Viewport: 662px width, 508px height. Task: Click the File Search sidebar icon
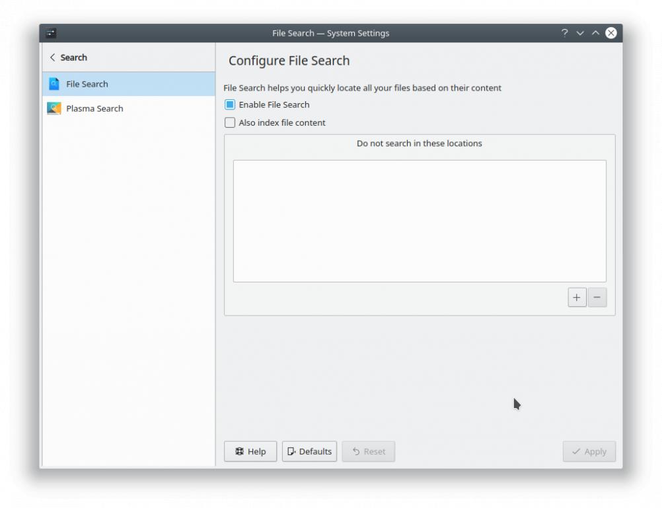click(x=54, y=84)
